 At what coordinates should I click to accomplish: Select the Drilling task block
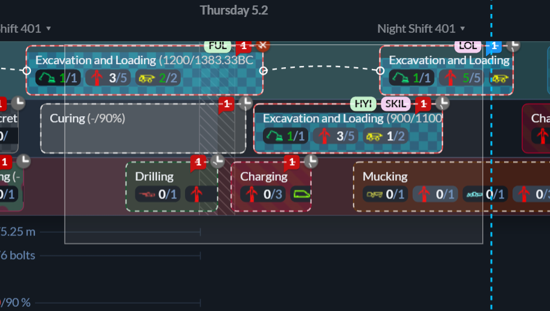tap(172, 187)
